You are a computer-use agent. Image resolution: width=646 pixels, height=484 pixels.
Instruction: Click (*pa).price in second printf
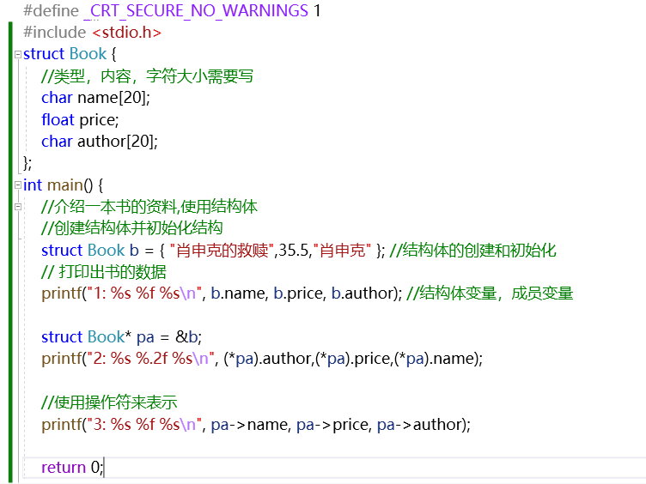[353, 359]
